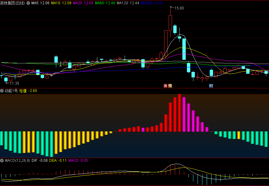Viewport: 269px width, 186px height.
Task: Click the 11.35 low price label
Action: pos(14,83)
